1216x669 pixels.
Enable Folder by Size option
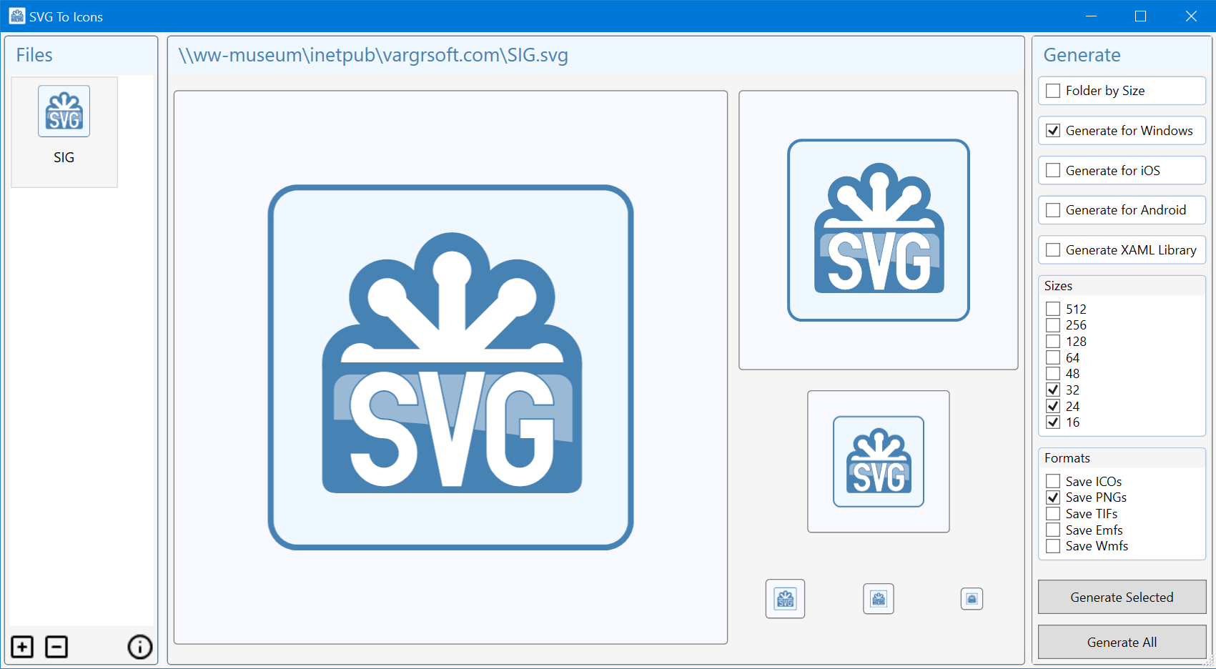coord(1053,91)
